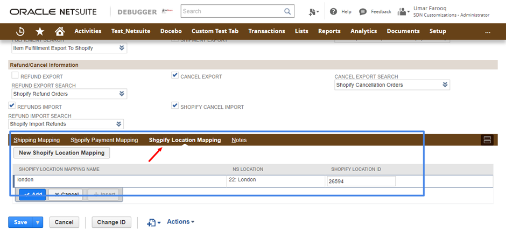This screenshot has width=506, height=238.
Task: Open the Shopify Import Refunds dropdown
Action: pyautogui.click(x=118, y=124)
